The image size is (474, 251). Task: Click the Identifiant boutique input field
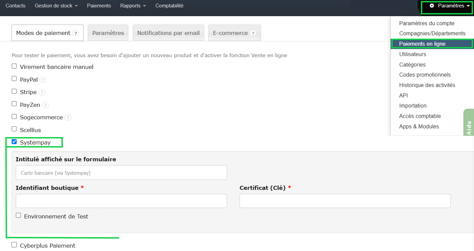pos(121,201)
